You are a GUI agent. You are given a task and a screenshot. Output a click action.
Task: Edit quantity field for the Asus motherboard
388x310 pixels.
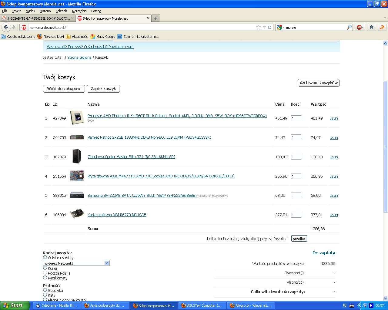click(296, 176)
